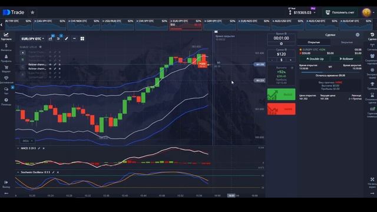Viewport: 377px width, 212px height.
Task: Click the green Buy button
Action: click(x=282, y=94)
